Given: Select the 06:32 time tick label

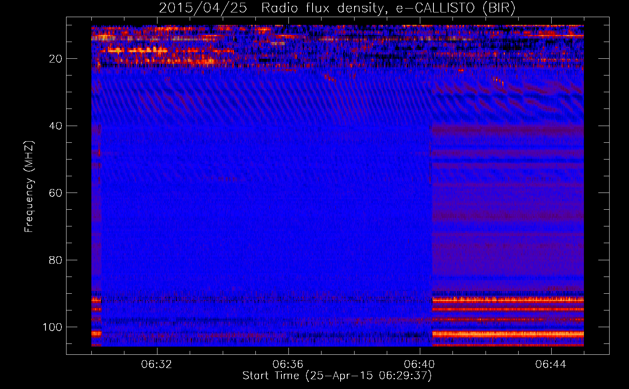Looking at the screenshot, I should tap(157, 364).
